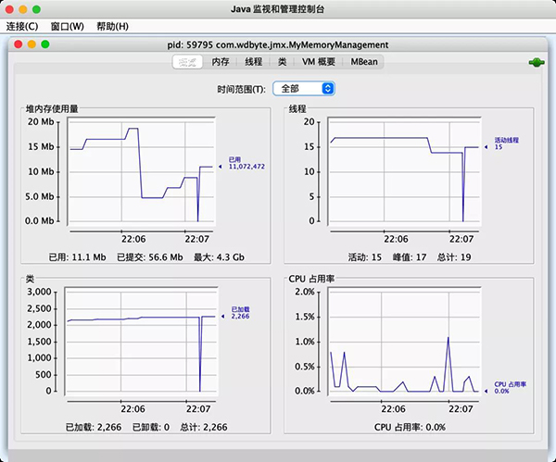Click the 已加载: 2,266 summary text
The width and height of the screenshot is (556, 462).
(94, 427)
